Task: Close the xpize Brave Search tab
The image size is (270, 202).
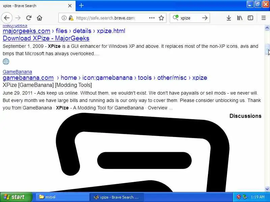Action: click(70, 6)
